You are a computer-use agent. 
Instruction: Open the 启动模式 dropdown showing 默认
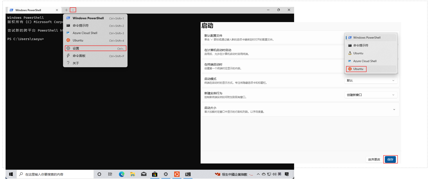(x=371, y=80)
